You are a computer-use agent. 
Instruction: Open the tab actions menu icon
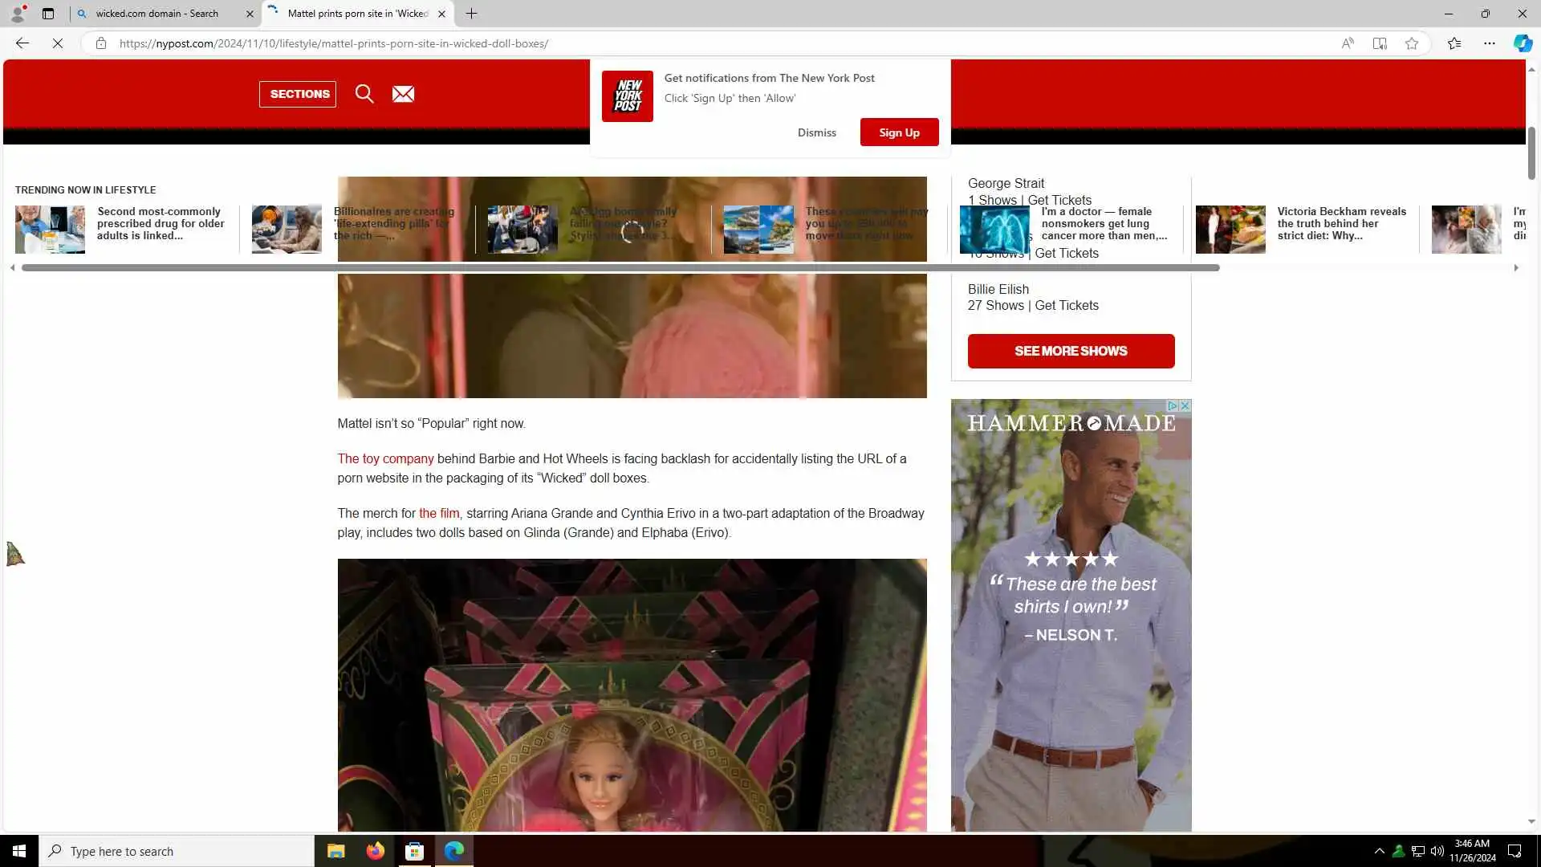click(48, 14)
